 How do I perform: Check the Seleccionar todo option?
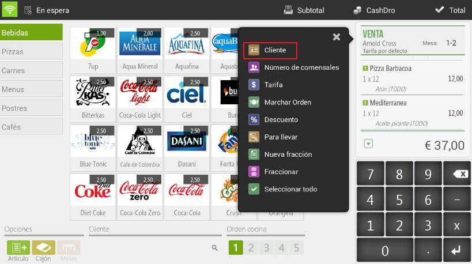[x=282, y=189]
